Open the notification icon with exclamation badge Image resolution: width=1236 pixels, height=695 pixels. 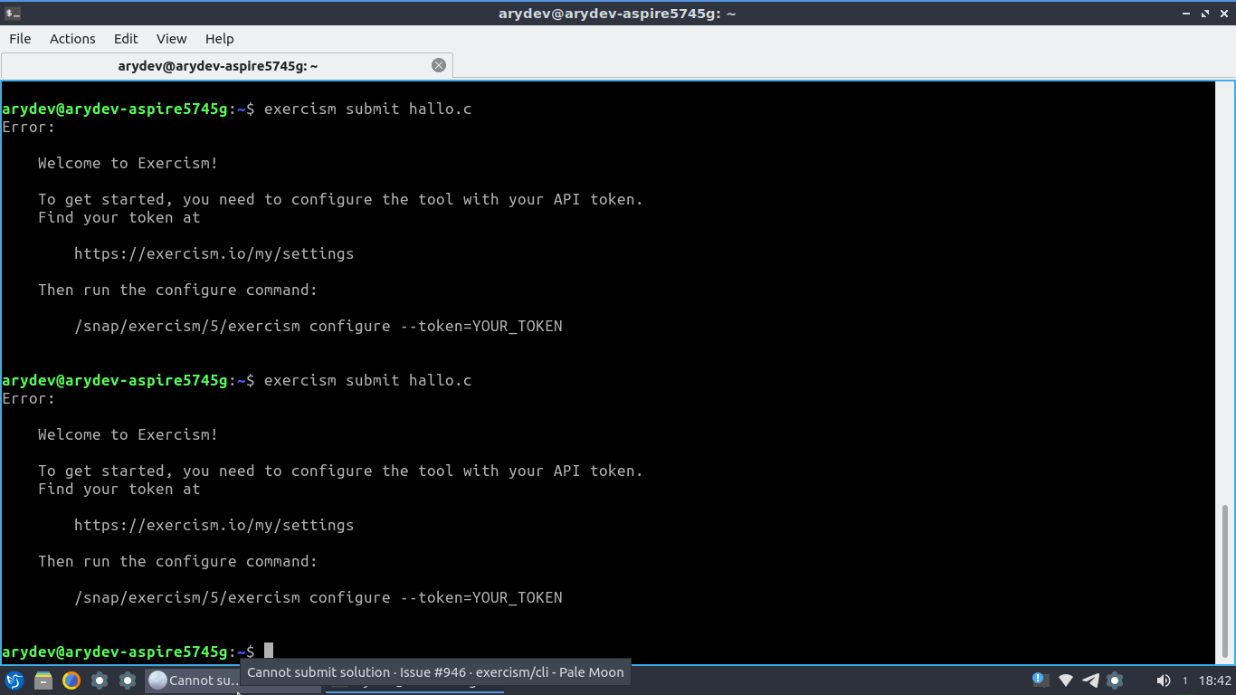pos(1040,680)
